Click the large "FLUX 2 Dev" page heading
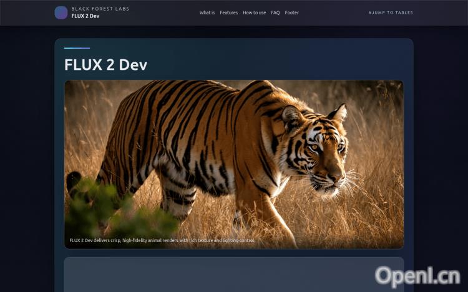The image size is (468, 292). (x=105, y=64)
